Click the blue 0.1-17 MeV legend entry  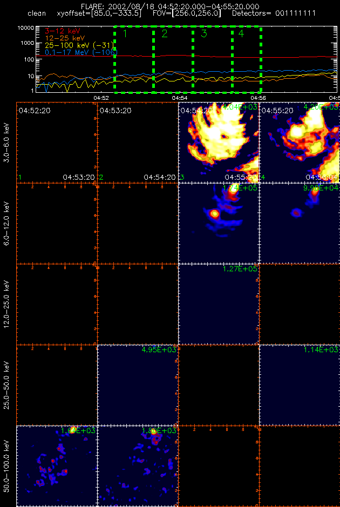(x=81, y=52)
